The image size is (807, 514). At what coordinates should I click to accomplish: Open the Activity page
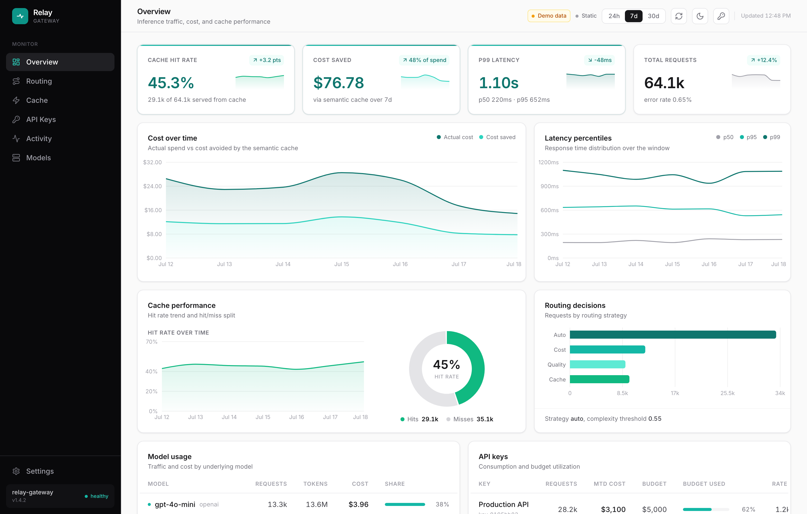(60, 138)
